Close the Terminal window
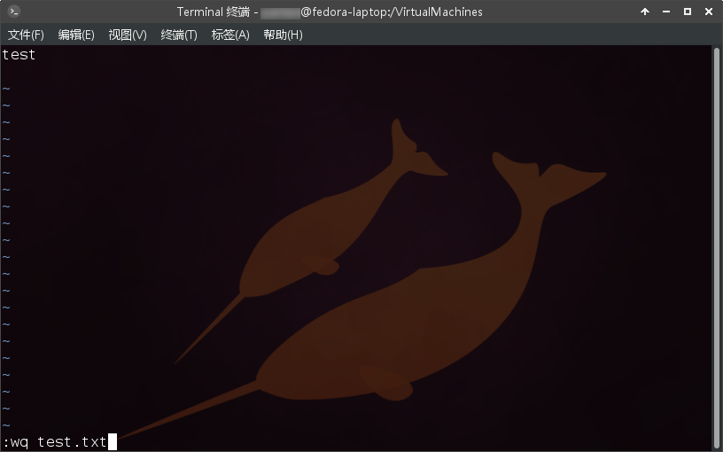 (x=708, y=12)
